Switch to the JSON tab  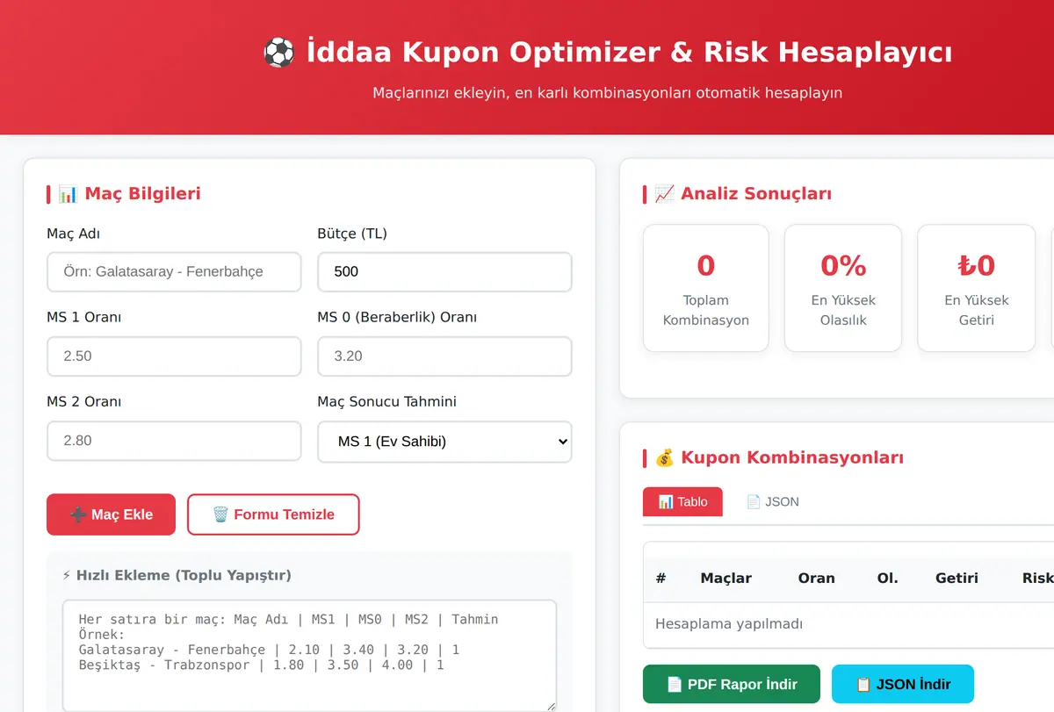(x=772, y=502)
